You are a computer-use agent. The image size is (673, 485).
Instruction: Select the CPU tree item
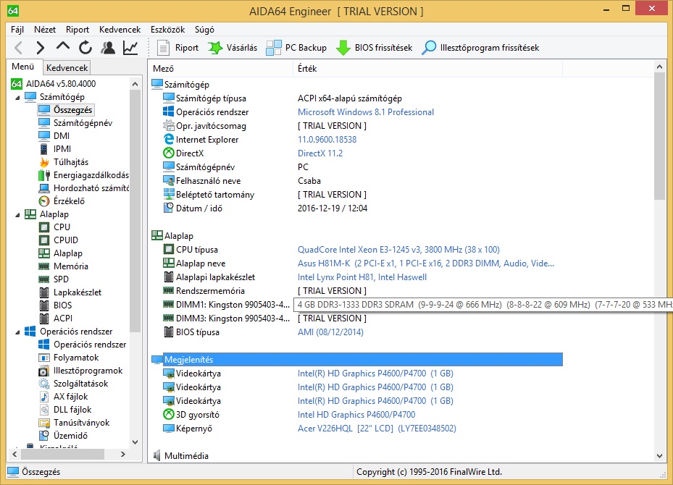click(62, 227)
